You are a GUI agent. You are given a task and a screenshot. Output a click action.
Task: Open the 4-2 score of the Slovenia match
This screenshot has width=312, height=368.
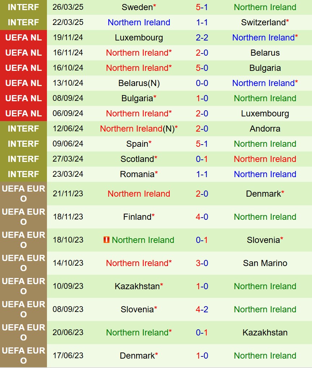click(x=202, y=309)
